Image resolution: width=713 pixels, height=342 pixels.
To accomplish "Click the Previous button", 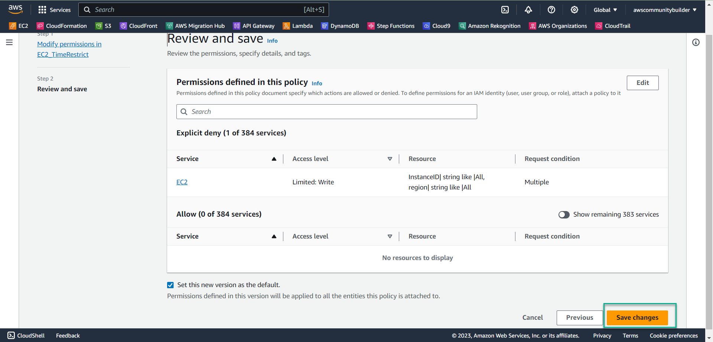I will point(579,318).
